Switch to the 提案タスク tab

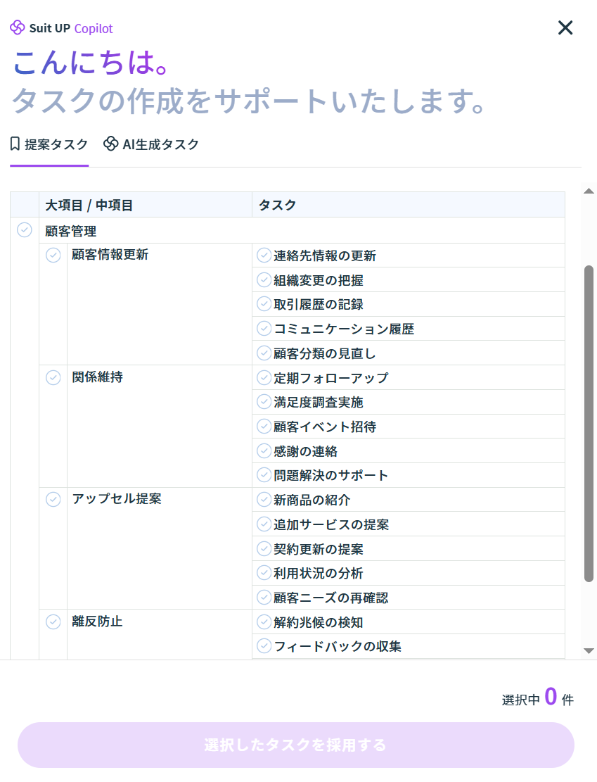point(49,144)
